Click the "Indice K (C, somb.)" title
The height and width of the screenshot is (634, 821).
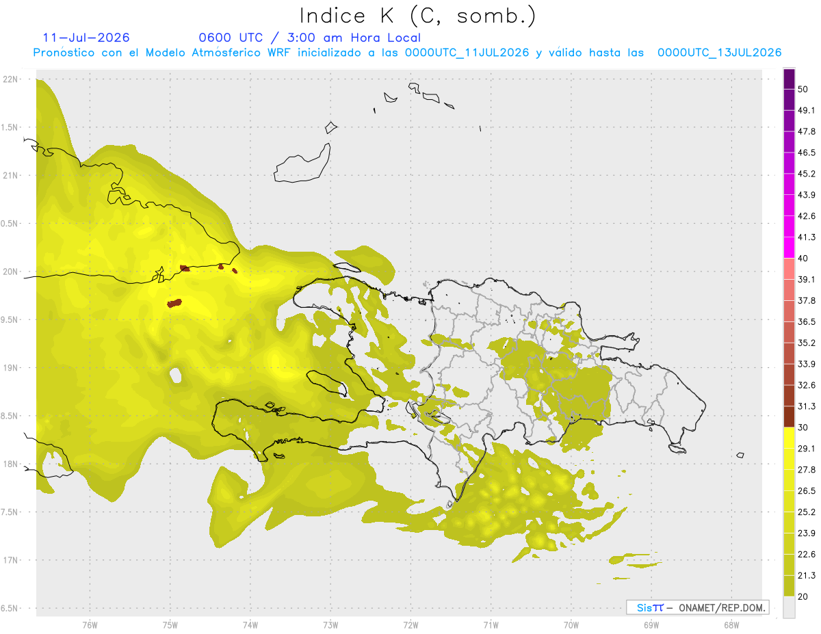(417, 16)
